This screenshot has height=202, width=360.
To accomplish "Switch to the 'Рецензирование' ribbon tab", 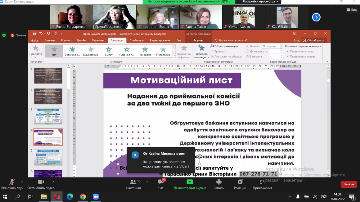I will pos(160,40).
